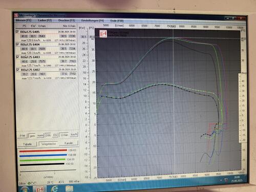Image resolution: width=256 pixels, height=192 pixels.
Task: Uncheck the ROu125 6404 run checkbox
Action: [17, 45]
